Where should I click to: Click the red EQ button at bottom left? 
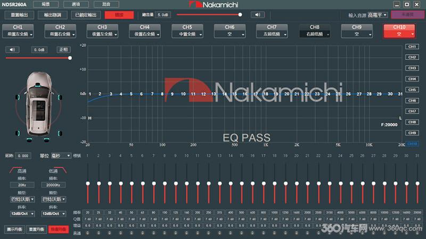59,229
